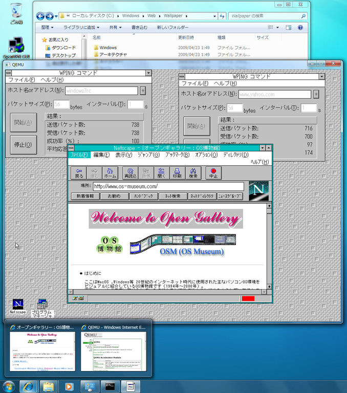Image resolution: width=347 pixels, height=393 pixels.
Task: Open Windows Media Player from the taskbar
Action: tap(69, 386)
